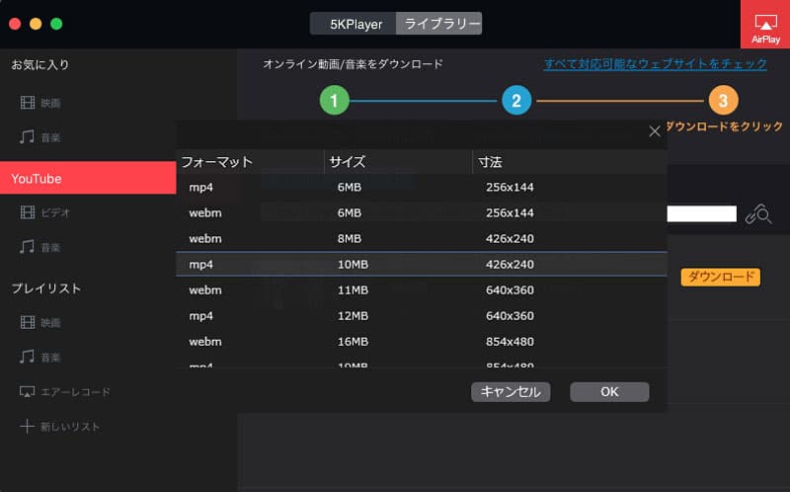Click the 256x144 cell in webm row

coord(510,212)
